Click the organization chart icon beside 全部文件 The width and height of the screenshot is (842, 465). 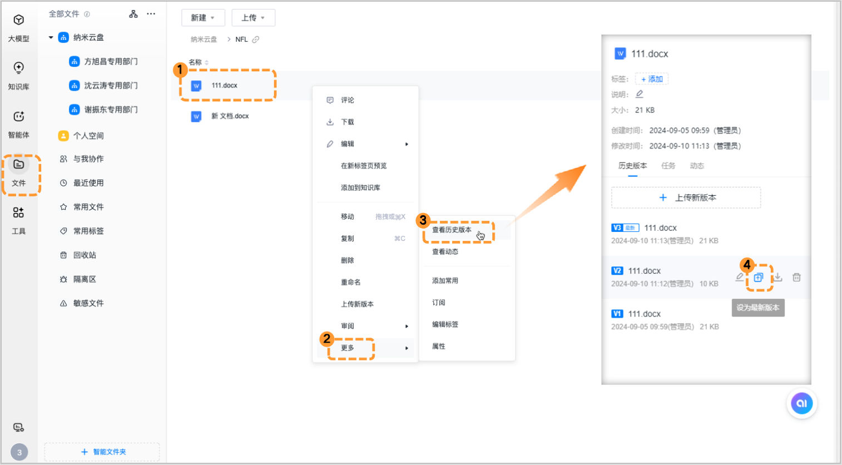click(x=133, y=13)
